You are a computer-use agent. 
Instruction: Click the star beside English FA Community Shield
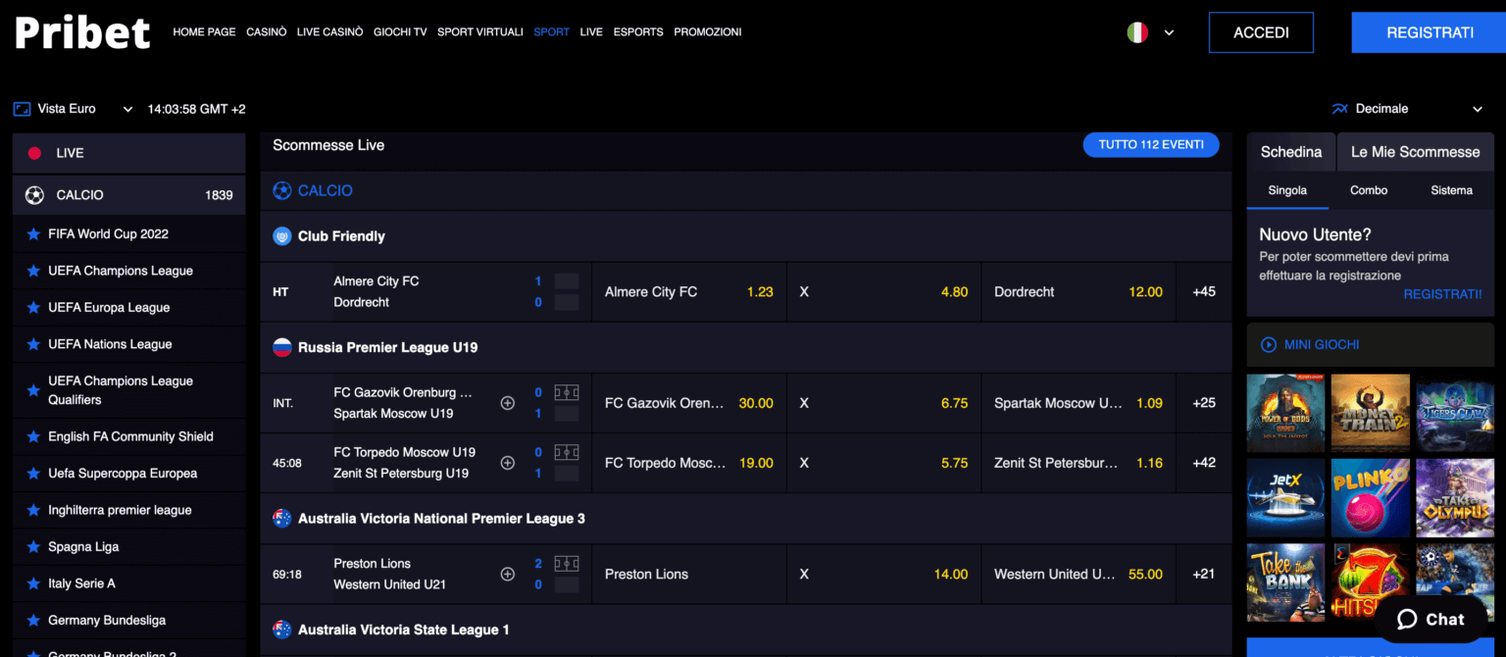point(33,436)
